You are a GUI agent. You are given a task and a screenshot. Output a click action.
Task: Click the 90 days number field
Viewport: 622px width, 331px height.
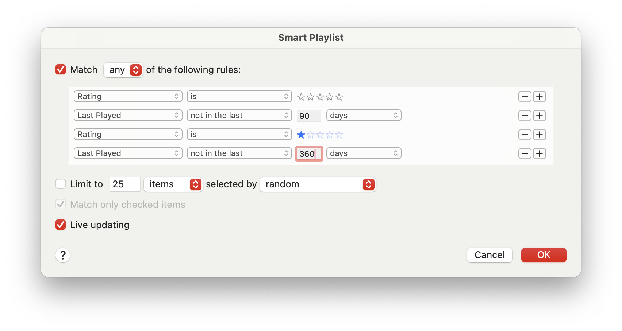click(308, 116)
